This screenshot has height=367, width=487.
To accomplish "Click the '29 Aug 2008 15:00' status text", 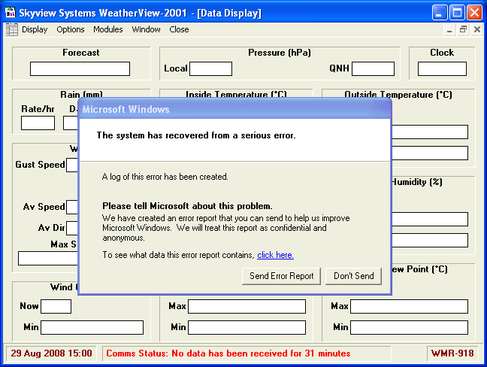I will pyautogui.click(x=51, y=353).
